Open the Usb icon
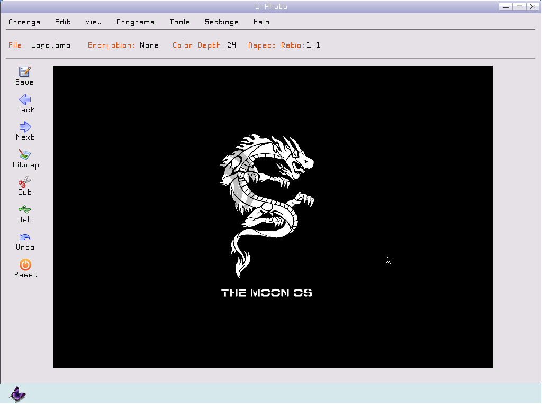The height and width of the screenshot is (404, 542). (x=25, y=209)
